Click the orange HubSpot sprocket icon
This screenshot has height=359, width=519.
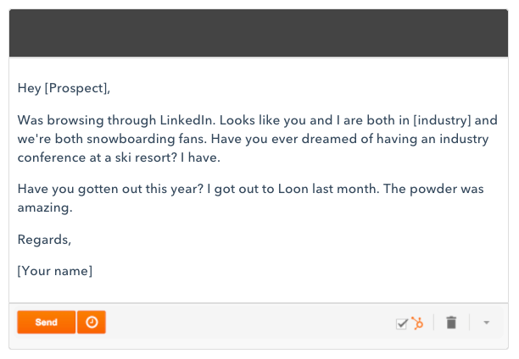417,323
